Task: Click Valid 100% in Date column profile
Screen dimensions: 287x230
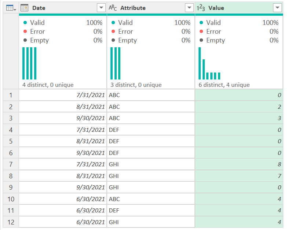Action: 63,23
